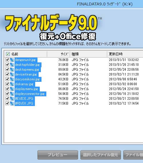
Task: Uncheck the desktopfolder.jpg checkbox
Action: click(x=7, y=65)
